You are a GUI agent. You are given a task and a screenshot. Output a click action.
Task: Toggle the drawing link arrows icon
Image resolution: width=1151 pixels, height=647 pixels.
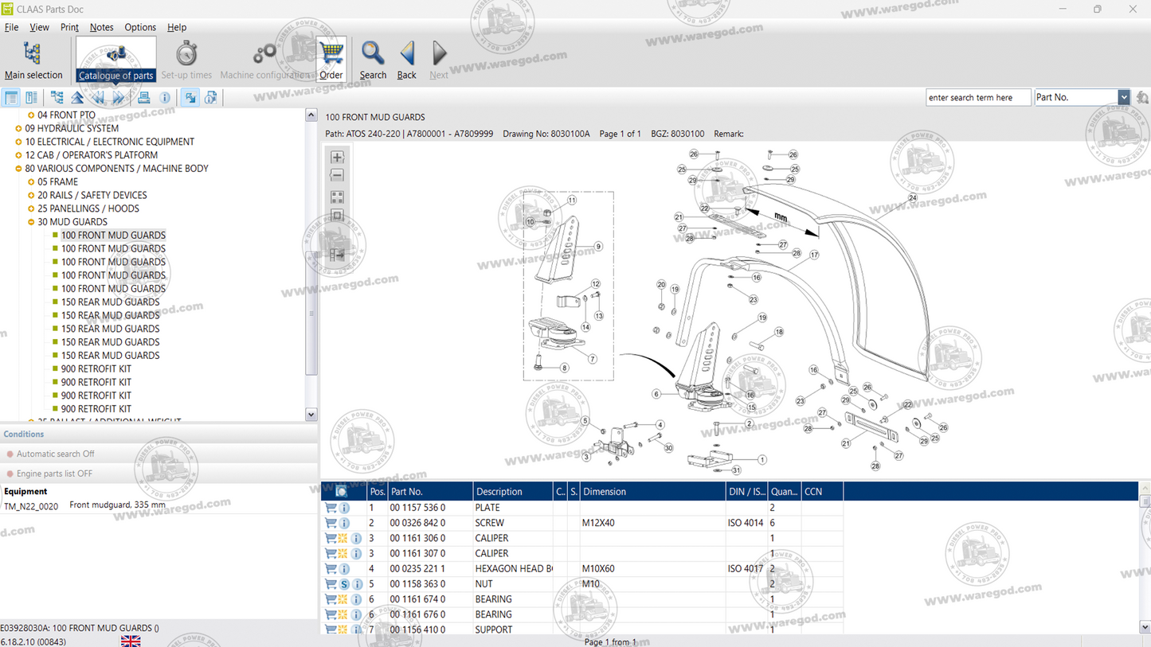pyautogui.click(x=190, y=98)
